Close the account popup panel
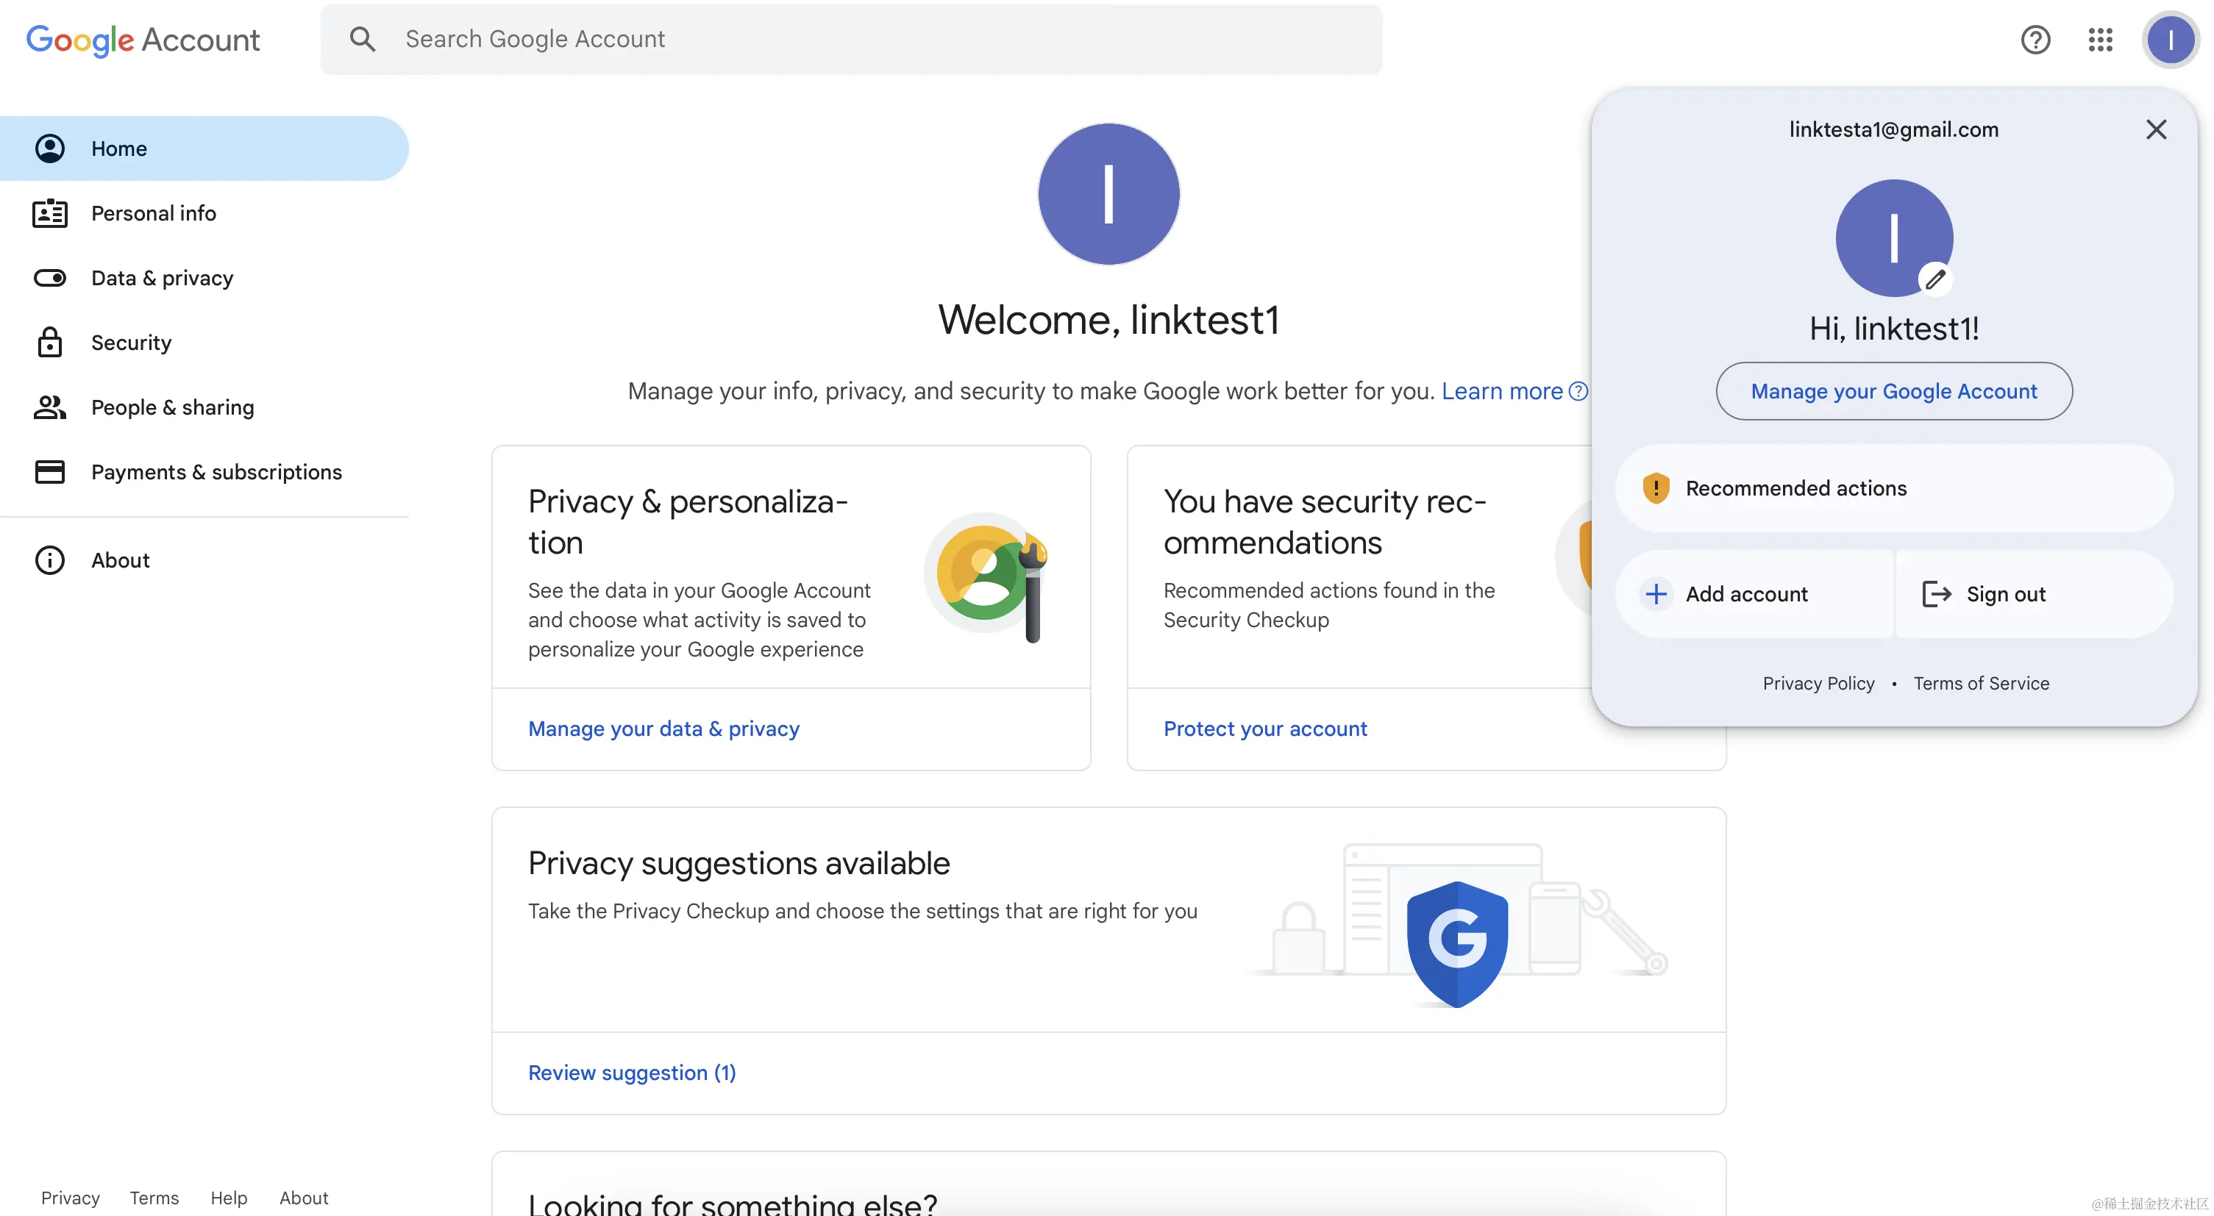Screen dimensions: 2214x1216 [x=2156, y=129]
